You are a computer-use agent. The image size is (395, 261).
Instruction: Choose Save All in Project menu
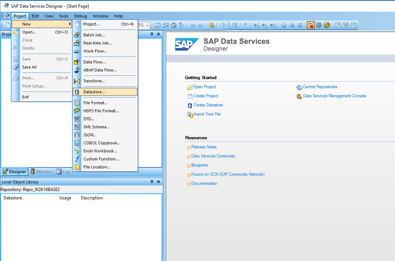pyautogui.click(x=42, y=67)
